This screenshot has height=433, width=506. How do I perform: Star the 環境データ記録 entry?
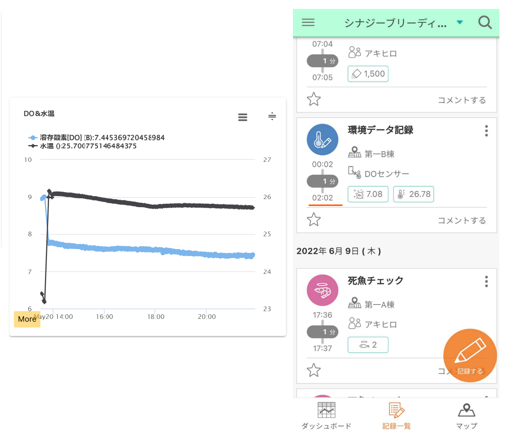pyautogui.click(x=314, y=219)
